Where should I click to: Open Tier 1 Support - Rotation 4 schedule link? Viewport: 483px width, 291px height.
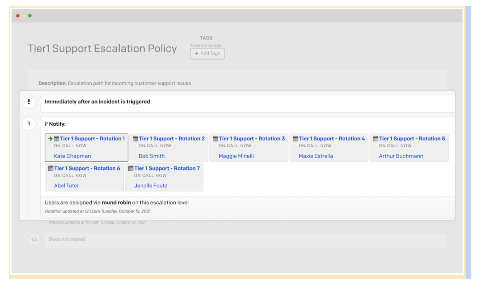pos(332,139)
